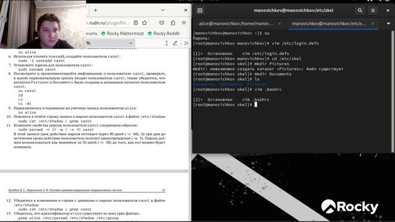Switch to the alice@manovichkov terminal tab
Viewport: 395px width, 222px height.
coord(236,23)
